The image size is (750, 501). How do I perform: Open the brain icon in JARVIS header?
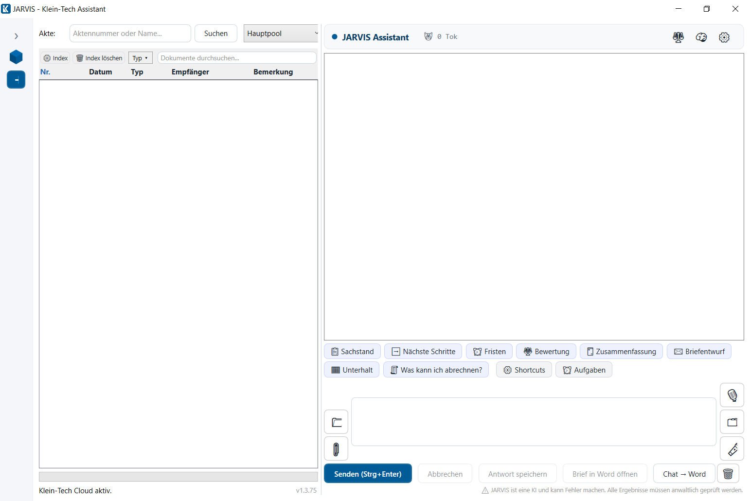point(701,37)
